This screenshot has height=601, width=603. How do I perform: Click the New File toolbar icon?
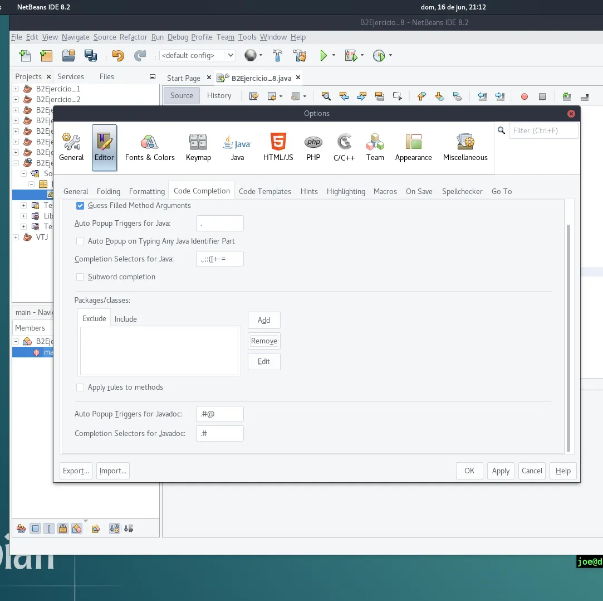point(25,55)
